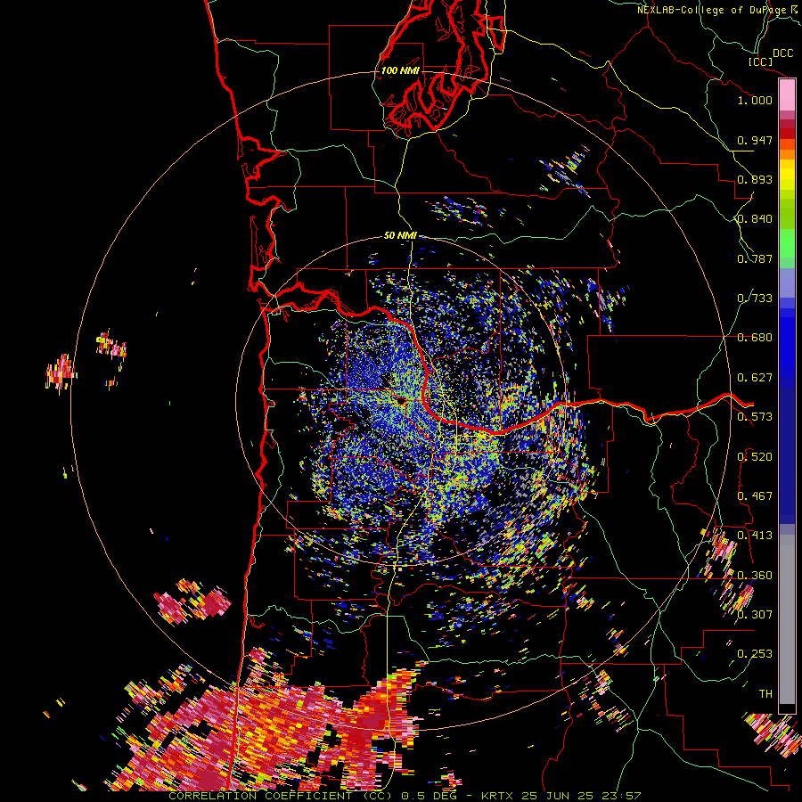Select the 0.573 legend value
Screen dimensions: 802x802
(x=755, y=417)
